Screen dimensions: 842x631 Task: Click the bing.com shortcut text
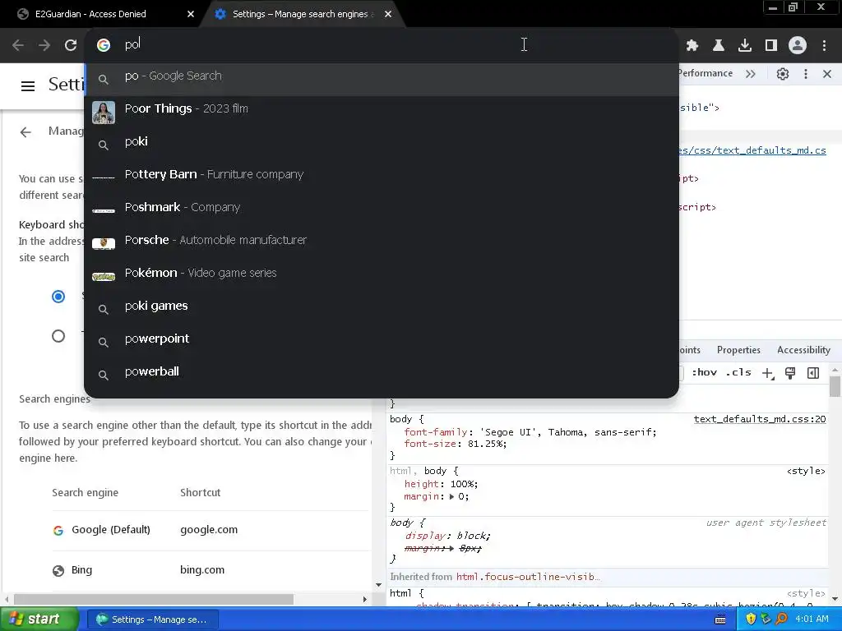click(202, 570)
